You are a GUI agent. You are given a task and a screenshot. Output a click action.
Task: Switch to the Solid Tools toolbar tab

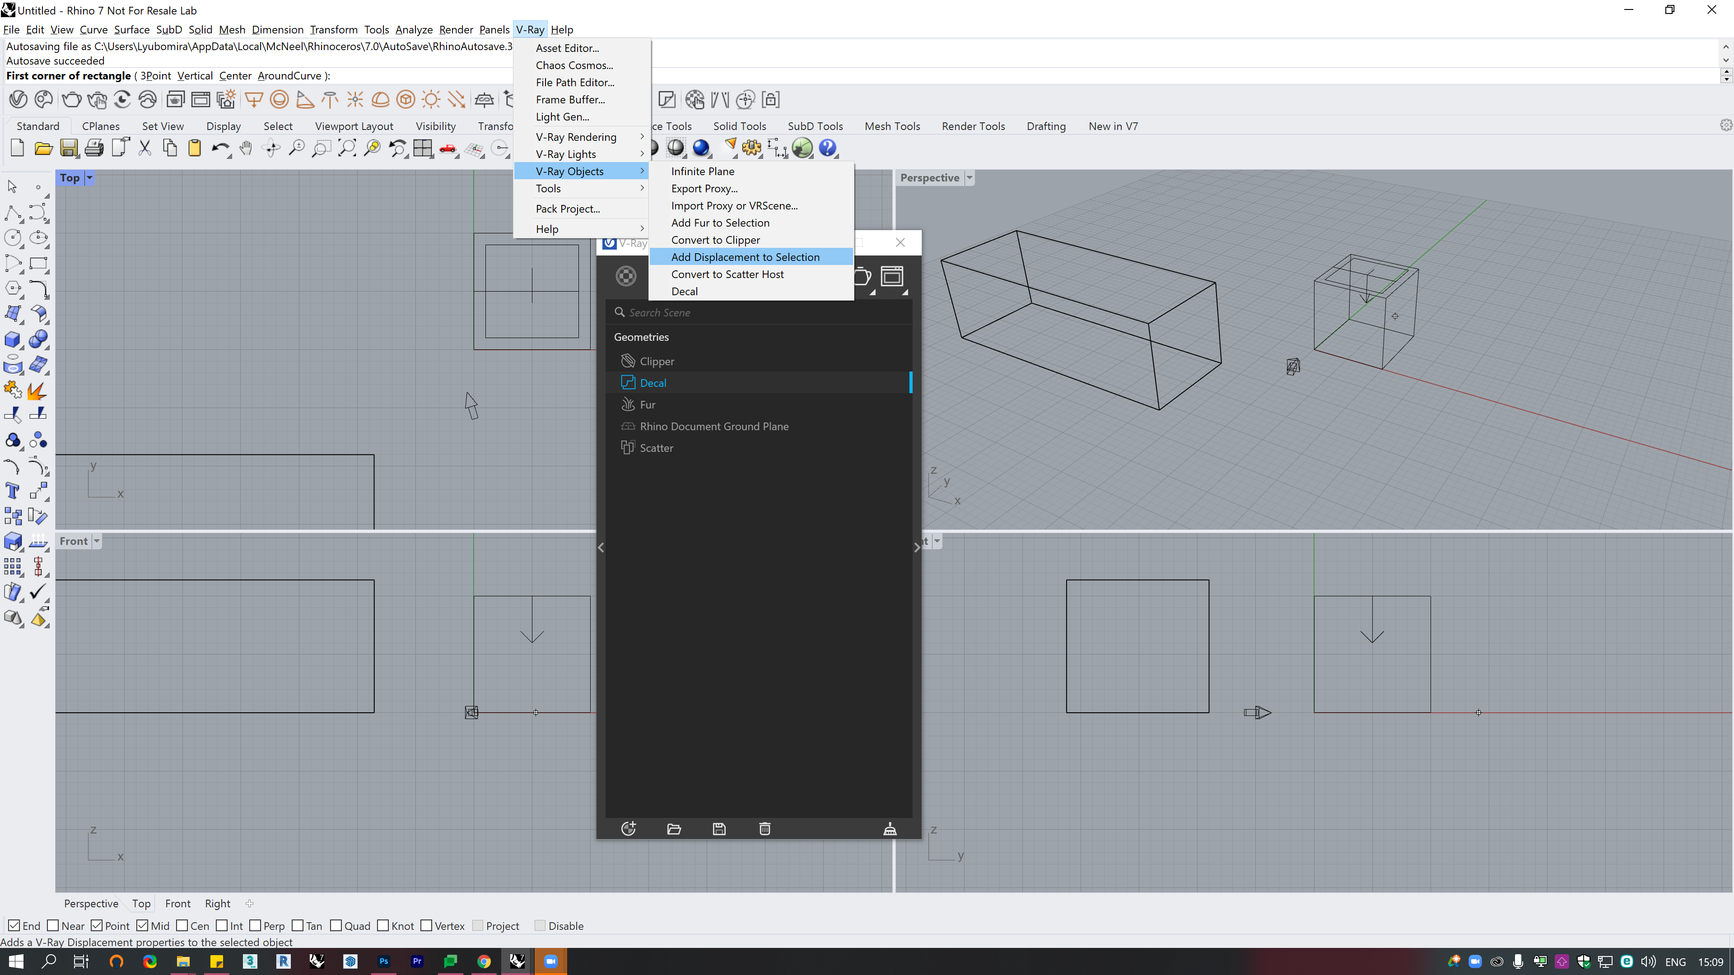click(x=739, y=126)
